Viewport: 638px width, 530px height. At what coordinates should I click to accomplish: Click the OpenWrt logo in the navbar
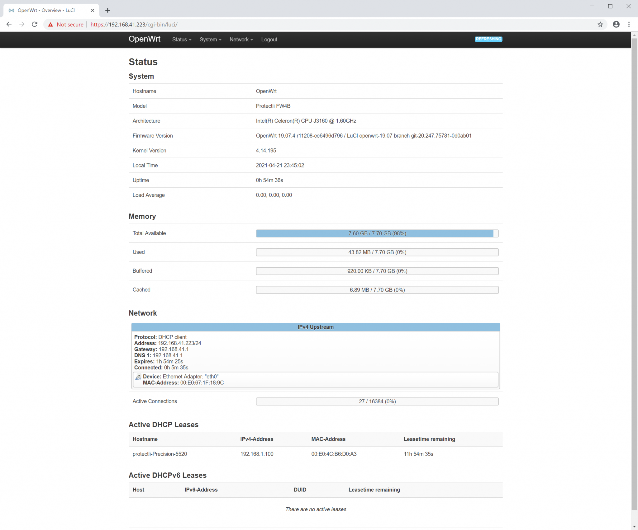[x=144, y=39]
